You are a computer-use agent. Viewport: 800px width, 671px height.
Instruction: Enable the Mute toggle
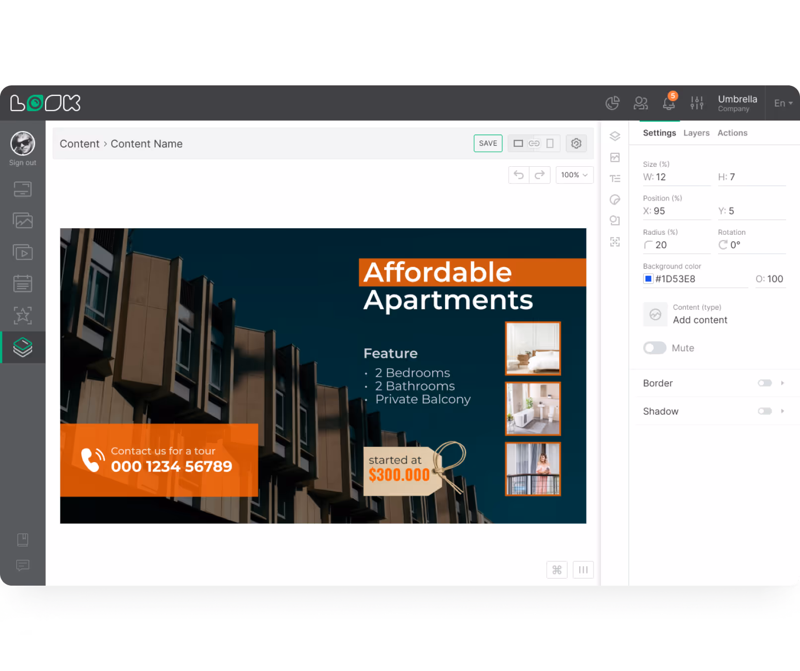pyautogui.click(x=654, y=348)
